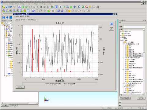147x110 pixels.
Task: Open dropdown arrow at main toolbar end
Action: point(100,7)
